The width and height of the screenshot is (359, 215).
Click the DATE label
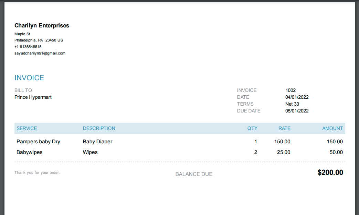(x=243, y=97)
